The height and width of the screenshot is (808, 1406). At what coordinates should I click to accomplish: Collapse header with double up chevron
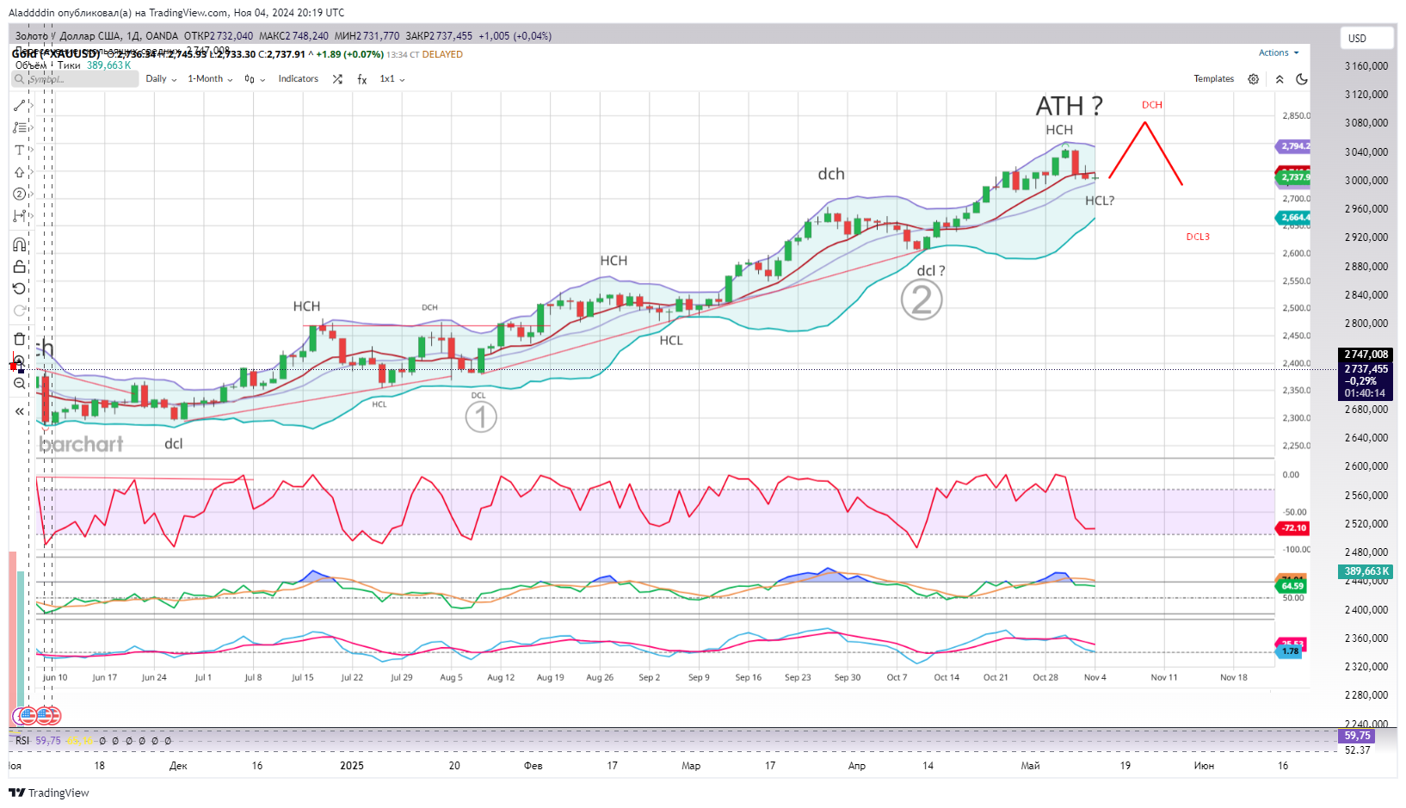(1280, 79)
